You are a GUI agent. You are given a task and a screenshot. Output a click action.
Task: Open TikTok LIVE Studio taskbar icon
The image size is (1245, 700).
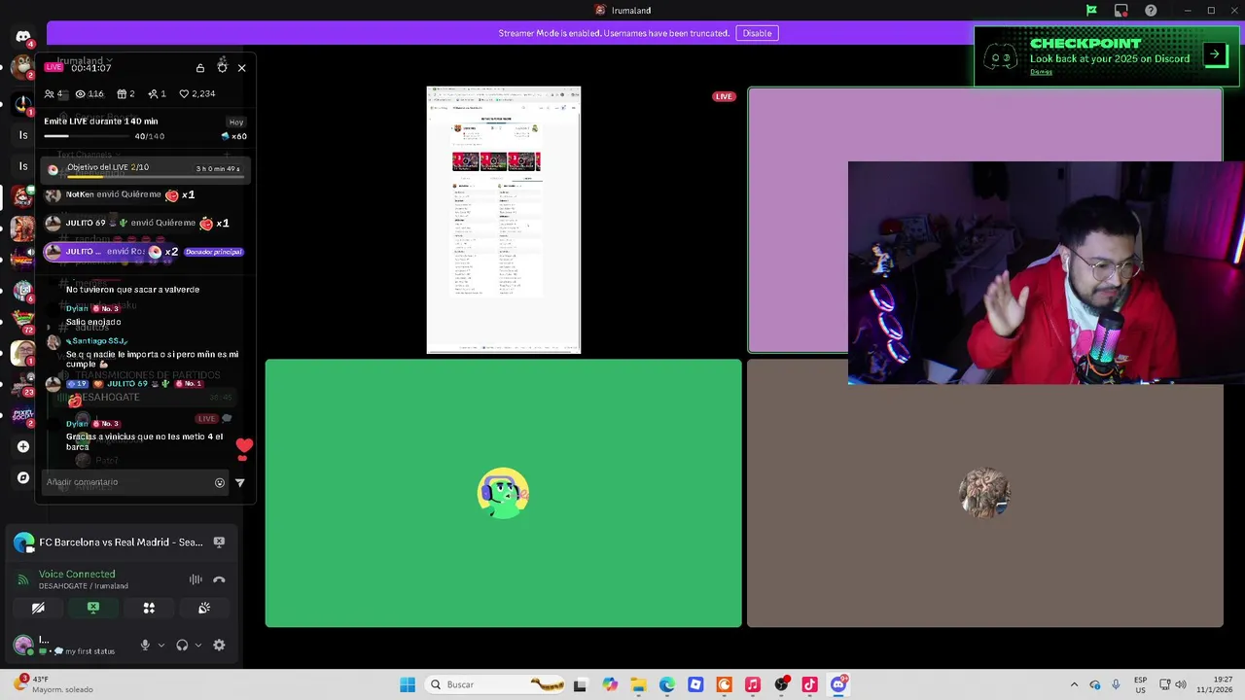point(810,684)
